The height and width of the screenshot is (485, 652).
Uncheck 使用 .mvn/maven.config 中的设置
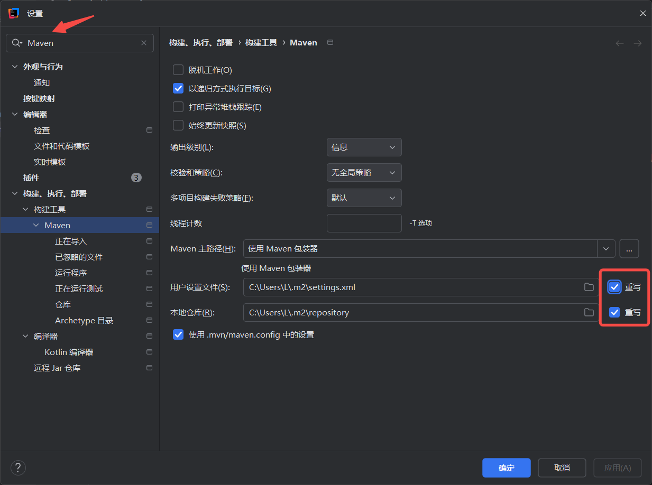coord(178,334)
